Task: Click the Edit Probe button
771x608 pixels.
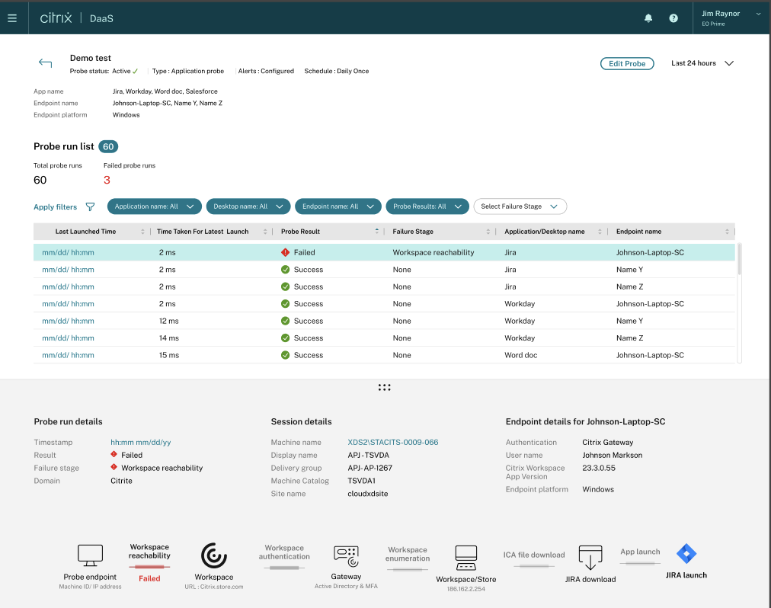Action: click(x=627, y=63)
